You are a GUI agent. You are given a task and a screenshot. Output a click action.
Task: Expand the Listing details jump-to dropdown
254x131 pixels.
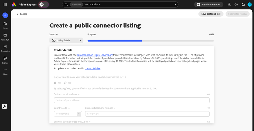tap(66, 40)
